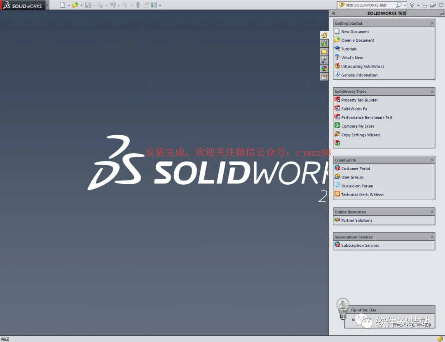
Task: Click the Open a Document link
Action: 357,40
